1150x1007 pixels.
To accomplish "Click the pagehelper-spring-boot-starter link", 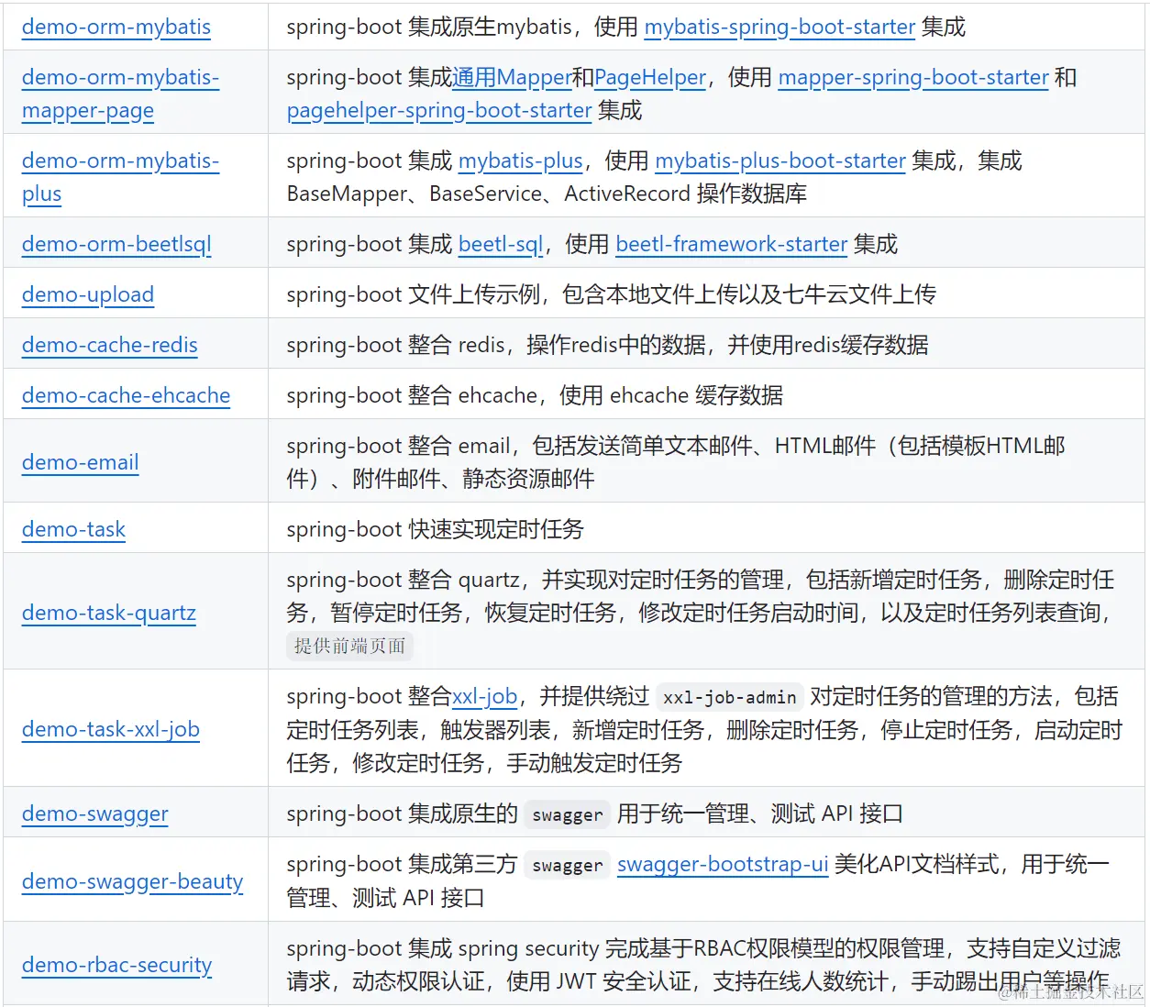I will (x=438, y=110).
